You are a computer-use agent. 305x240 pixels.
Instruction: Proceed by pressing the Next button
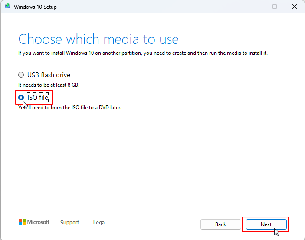point(266,224)
